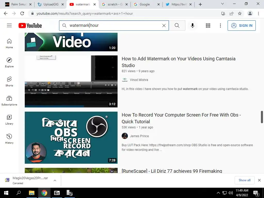Image resolution: width=264 pixels, height=198 pixels.
Task: Open YouTube settings three-dot menu
Action: coord(220,26)
